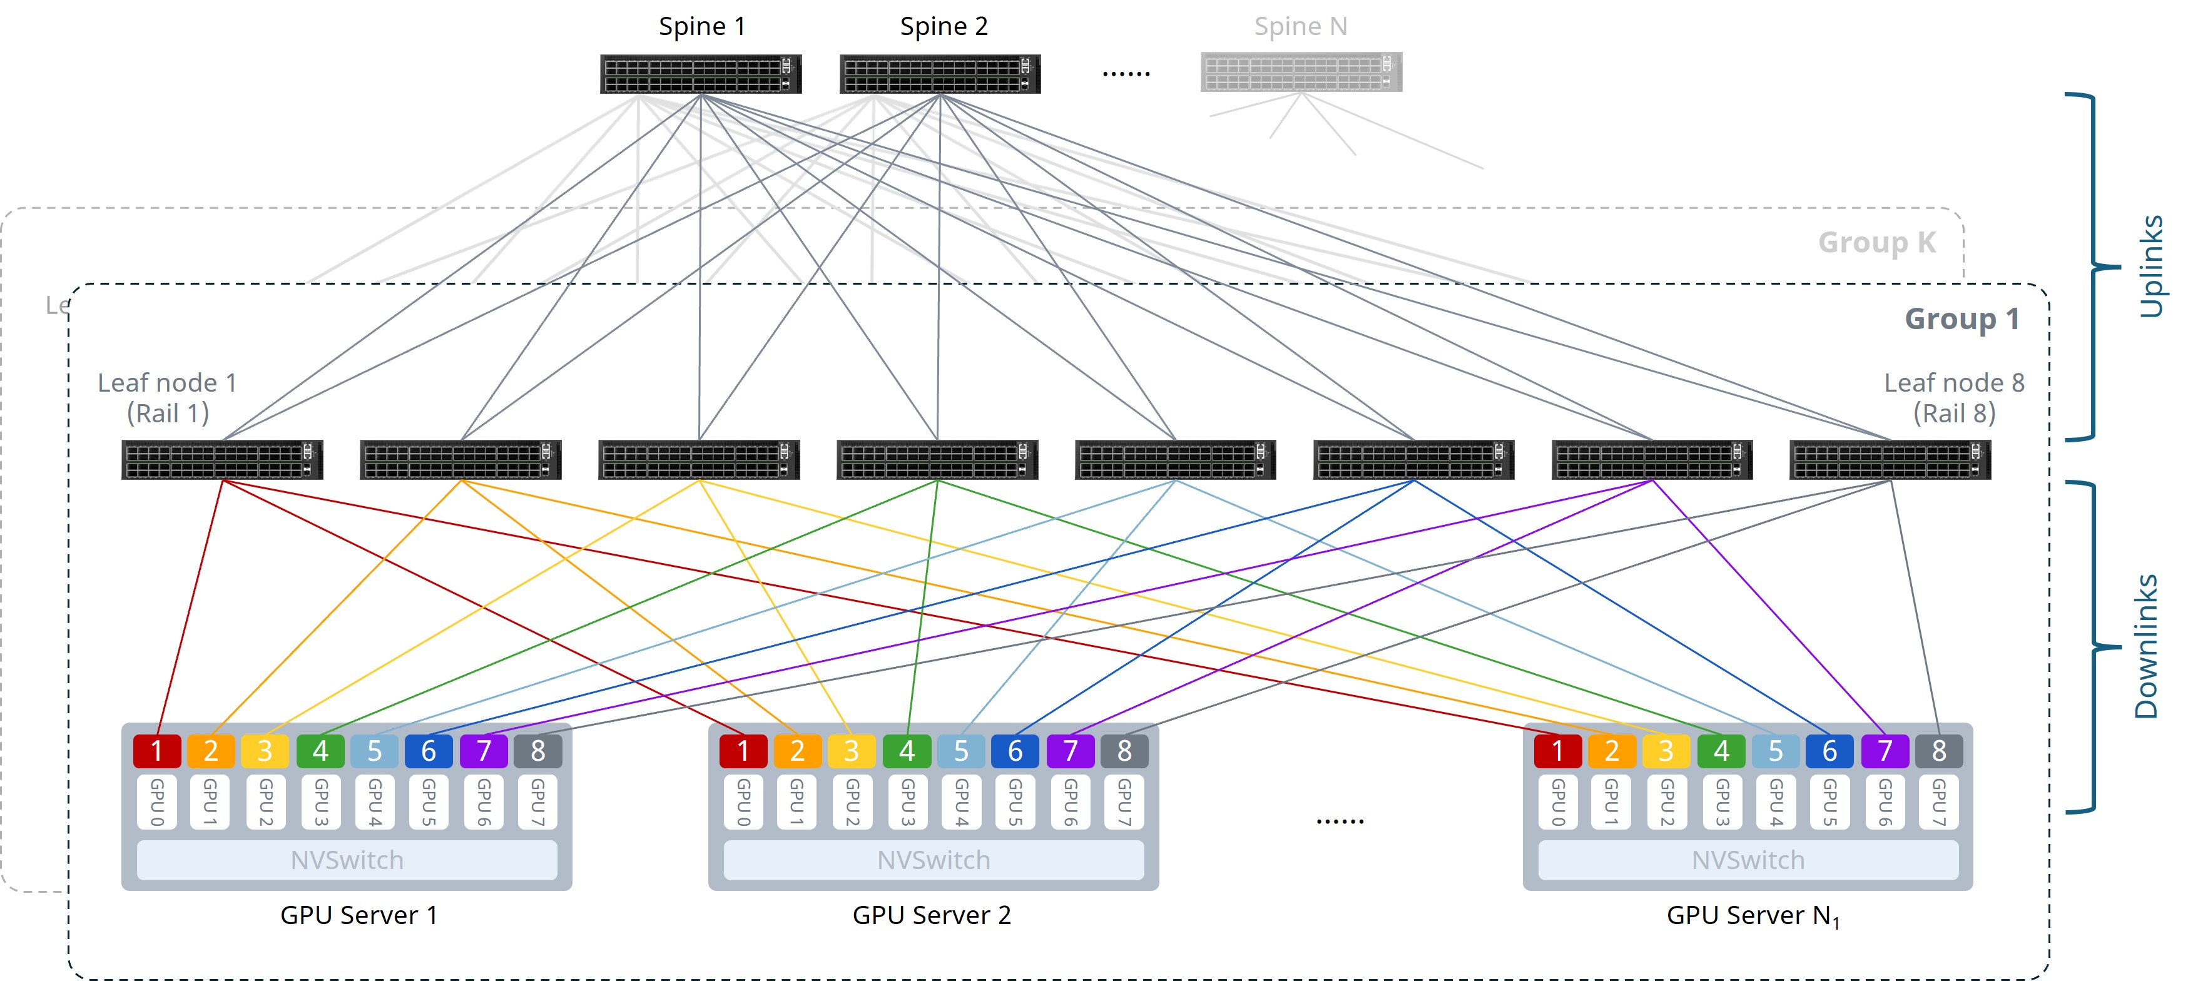The image size is (2188, 981).
Task: Click the Spine 2 switch icon
Action: coord(940,74)
